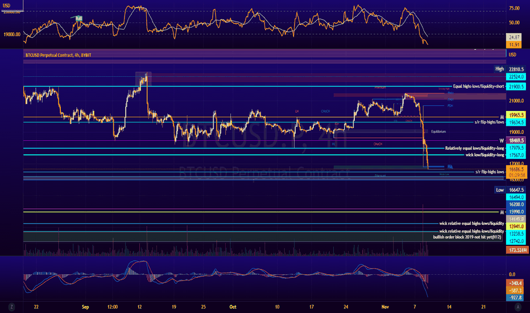
Task: Click the 19000.0 price axis level
Action: tap(516, 132)
